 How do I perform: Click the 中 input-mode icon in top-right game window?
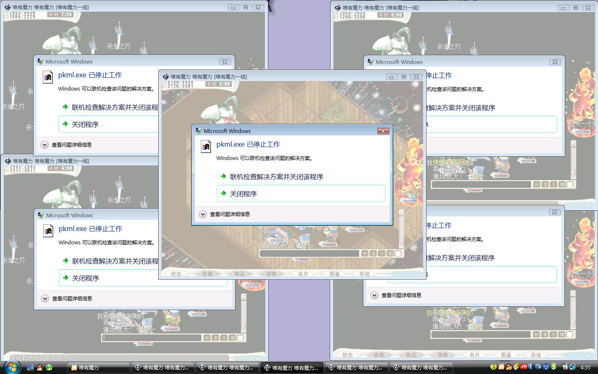coord(562,185)
